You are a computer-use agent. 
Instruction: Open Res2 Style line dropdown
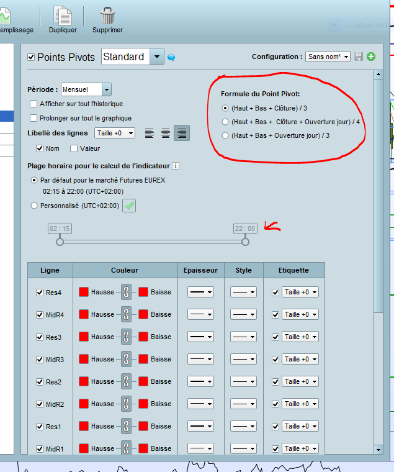[243, 381]
